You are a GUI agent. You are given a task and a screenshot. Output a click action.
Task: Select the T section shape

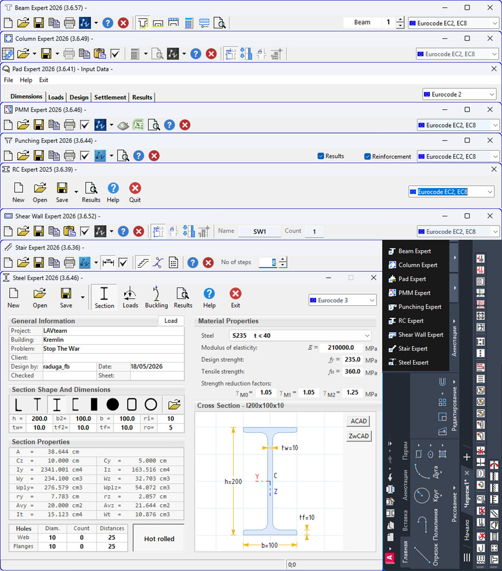click(x=37, y=404)
